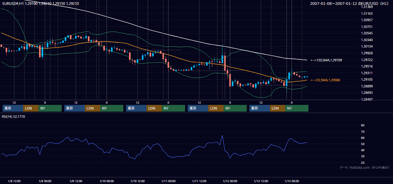This screenshot has height=184, width=393.
Task: Click the 1/11 00:00 time axis label
Action: [x=168, y=181]
